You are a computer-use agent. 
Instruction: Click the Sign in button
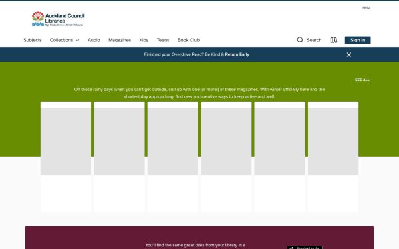[358, 40]
